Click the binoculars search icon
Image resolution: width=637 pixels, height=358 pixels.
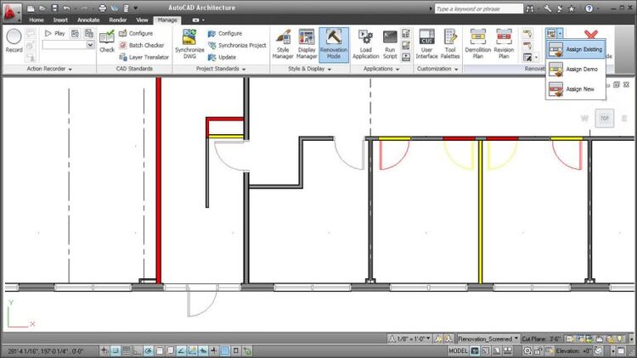pyautogui.click(x=530, y=8)
